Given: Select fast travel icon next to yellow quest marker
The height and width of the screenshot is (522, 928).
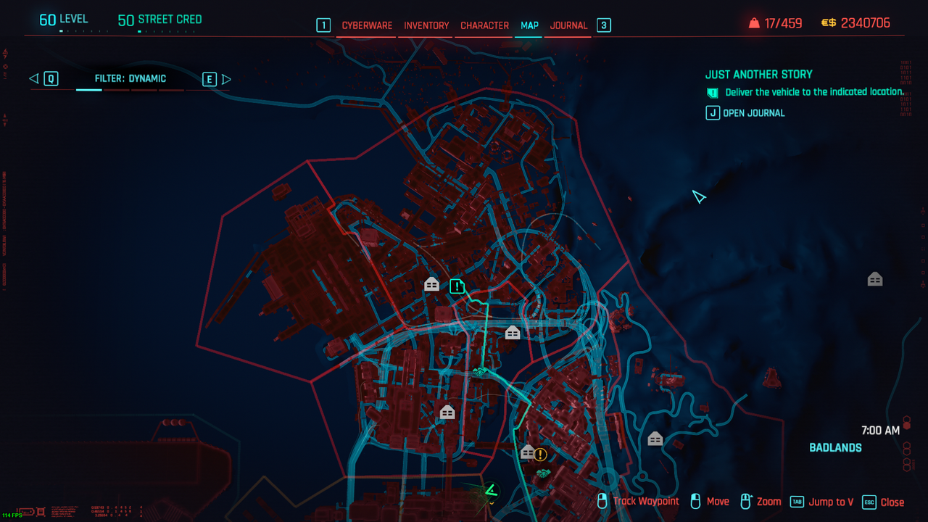Looking at the screenshot, I should pos(528,452).
